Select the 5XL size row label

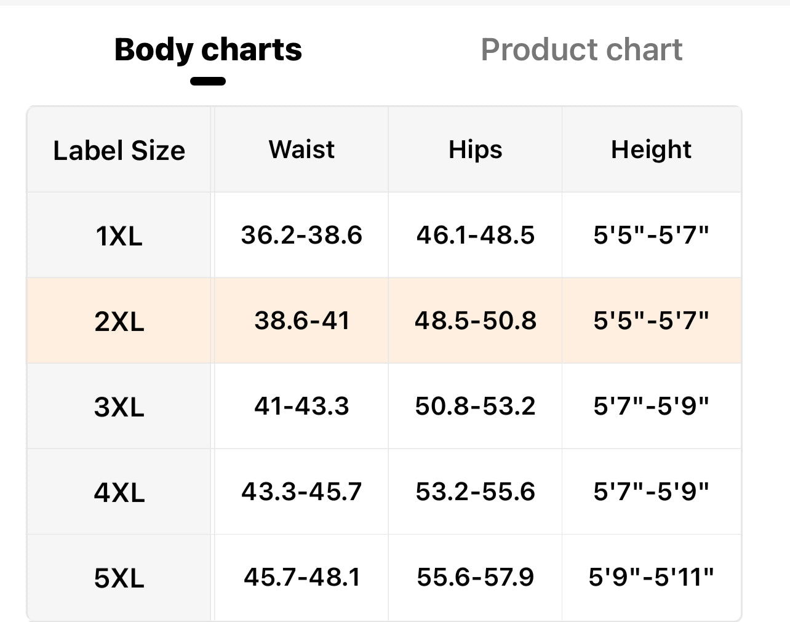[119, 578]
